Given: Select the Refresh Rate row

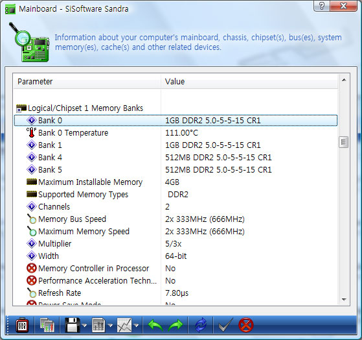Looking at the screenshot, I should point(175,293).
